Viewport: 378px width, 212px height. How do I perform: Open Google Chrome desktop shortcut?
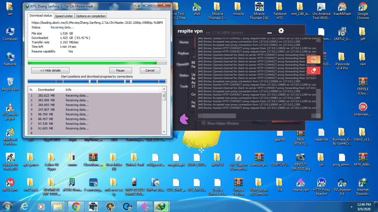click(363, 11)
